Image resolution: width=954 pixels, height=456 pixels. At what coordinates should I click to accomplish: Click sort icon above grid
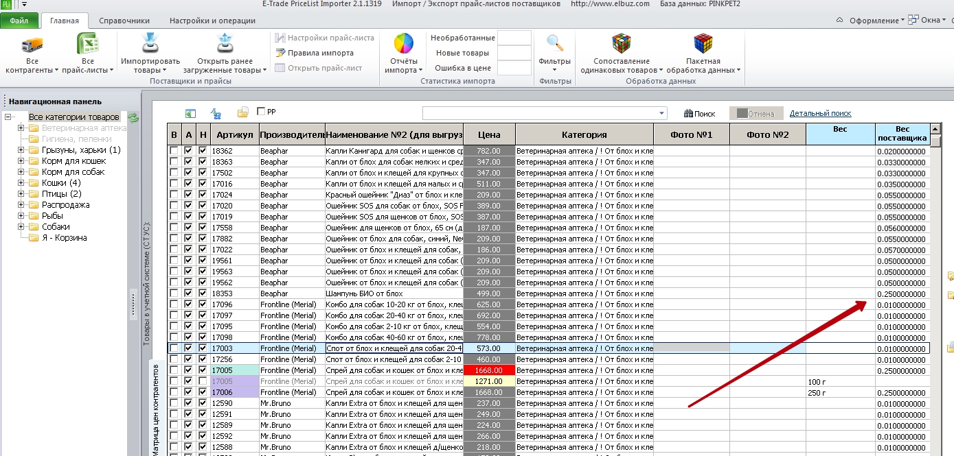click(216, 113)
